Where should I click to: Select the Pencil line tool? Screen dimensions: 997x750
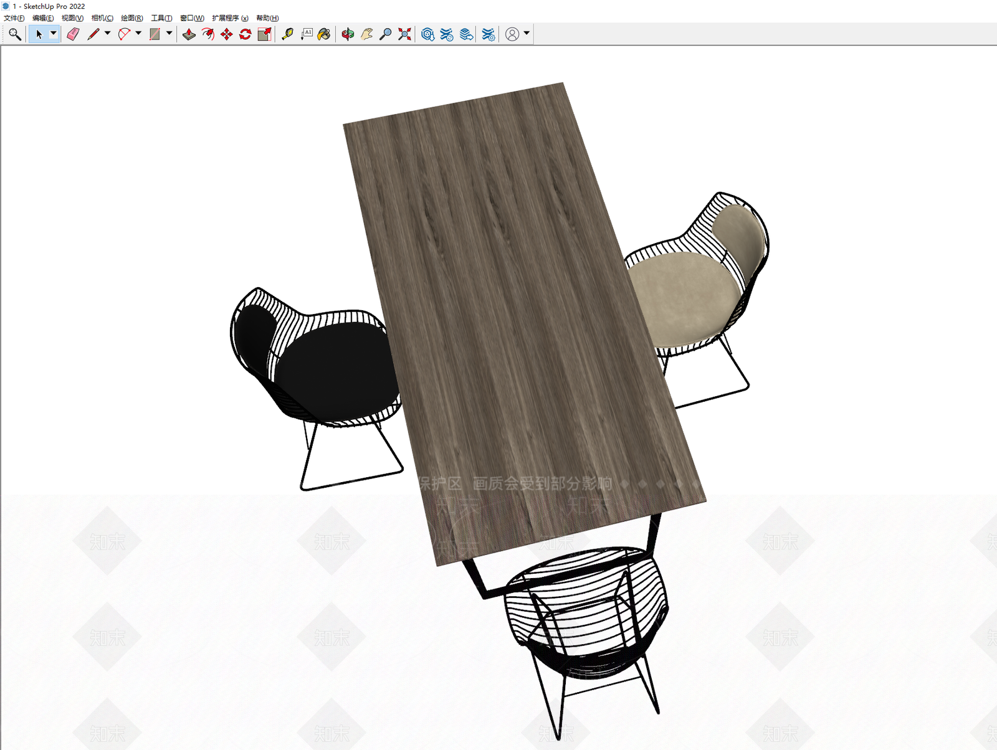pos(93,34)
